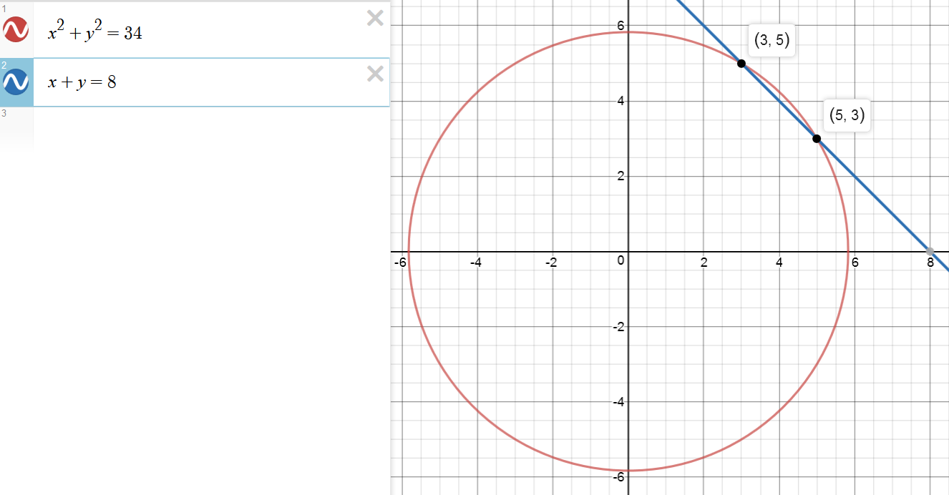
Task: Click the x-axis tick label -4
Action: (x=476, y=263)
